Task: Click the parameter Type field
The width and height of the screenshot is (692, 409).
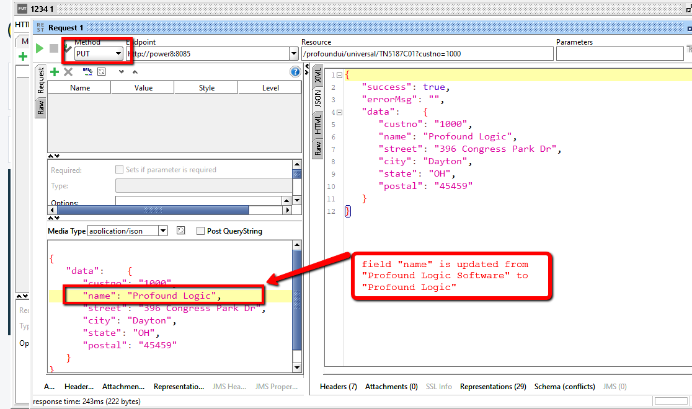Action: coord(203,186)
